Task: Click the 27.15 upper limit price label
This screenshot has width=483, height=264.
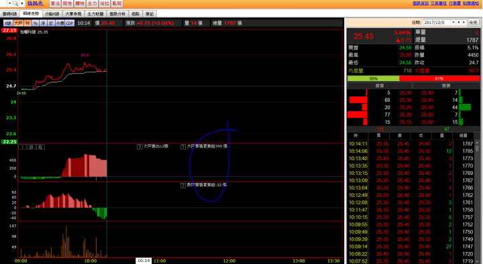Action: tap(9, 30)
